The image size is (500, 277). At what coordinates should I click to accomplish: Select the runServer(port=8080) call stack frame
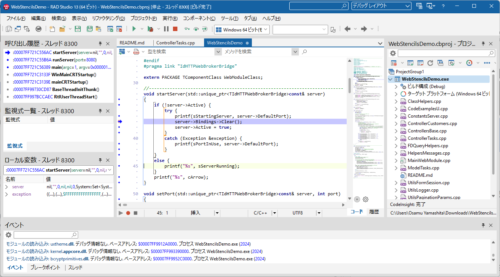click(59, 60)
